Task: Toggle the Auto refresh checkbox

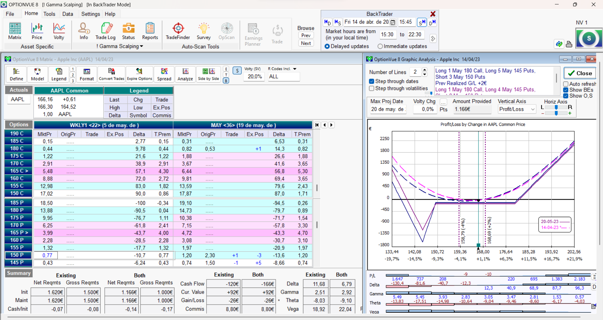Action: coord(566,84)
